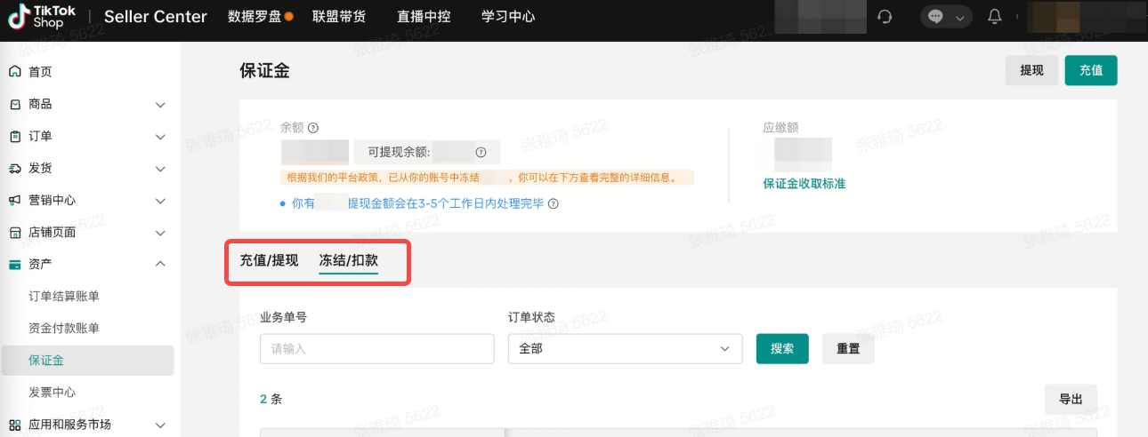Click the 重置 reset button
Image resolution: width=1148 pixels, height=437 pixels.
click(x=848, y=349)
